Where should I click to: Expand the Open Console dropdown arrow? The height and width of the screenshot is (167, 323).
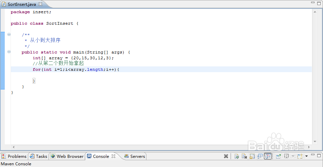[x=306, y=156]
